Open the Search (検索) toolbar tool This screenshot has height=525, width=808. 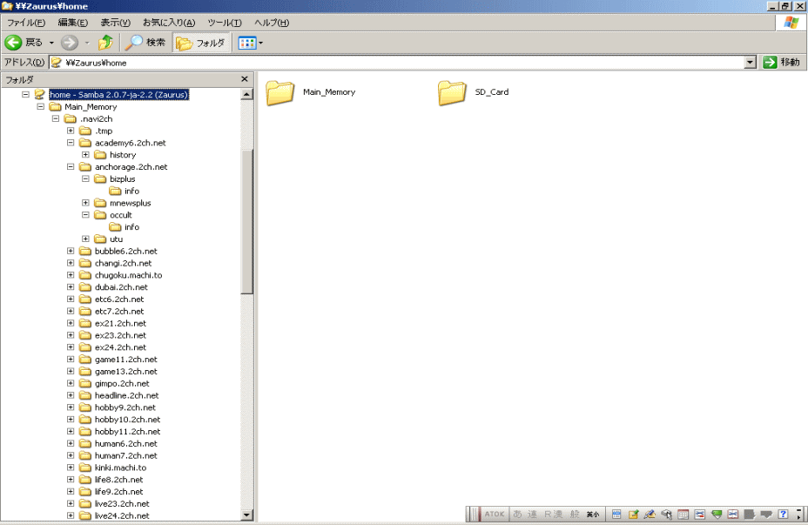tap(145, 43)
